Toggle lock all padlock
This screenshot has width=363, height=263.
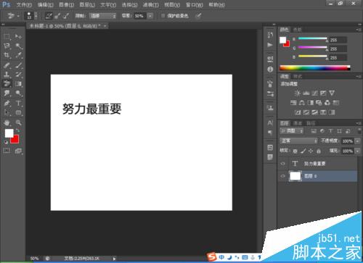[x=319, y=151]
